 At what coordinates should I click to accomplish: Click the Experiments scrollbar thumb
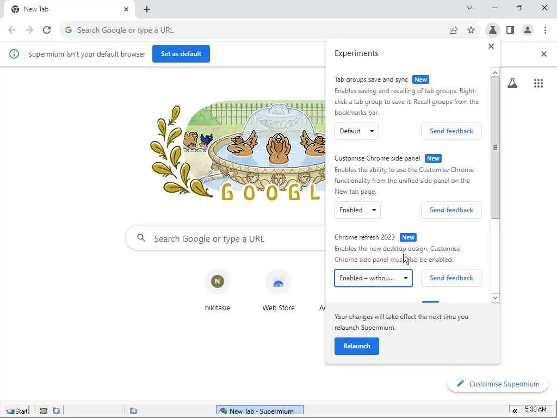495,147
